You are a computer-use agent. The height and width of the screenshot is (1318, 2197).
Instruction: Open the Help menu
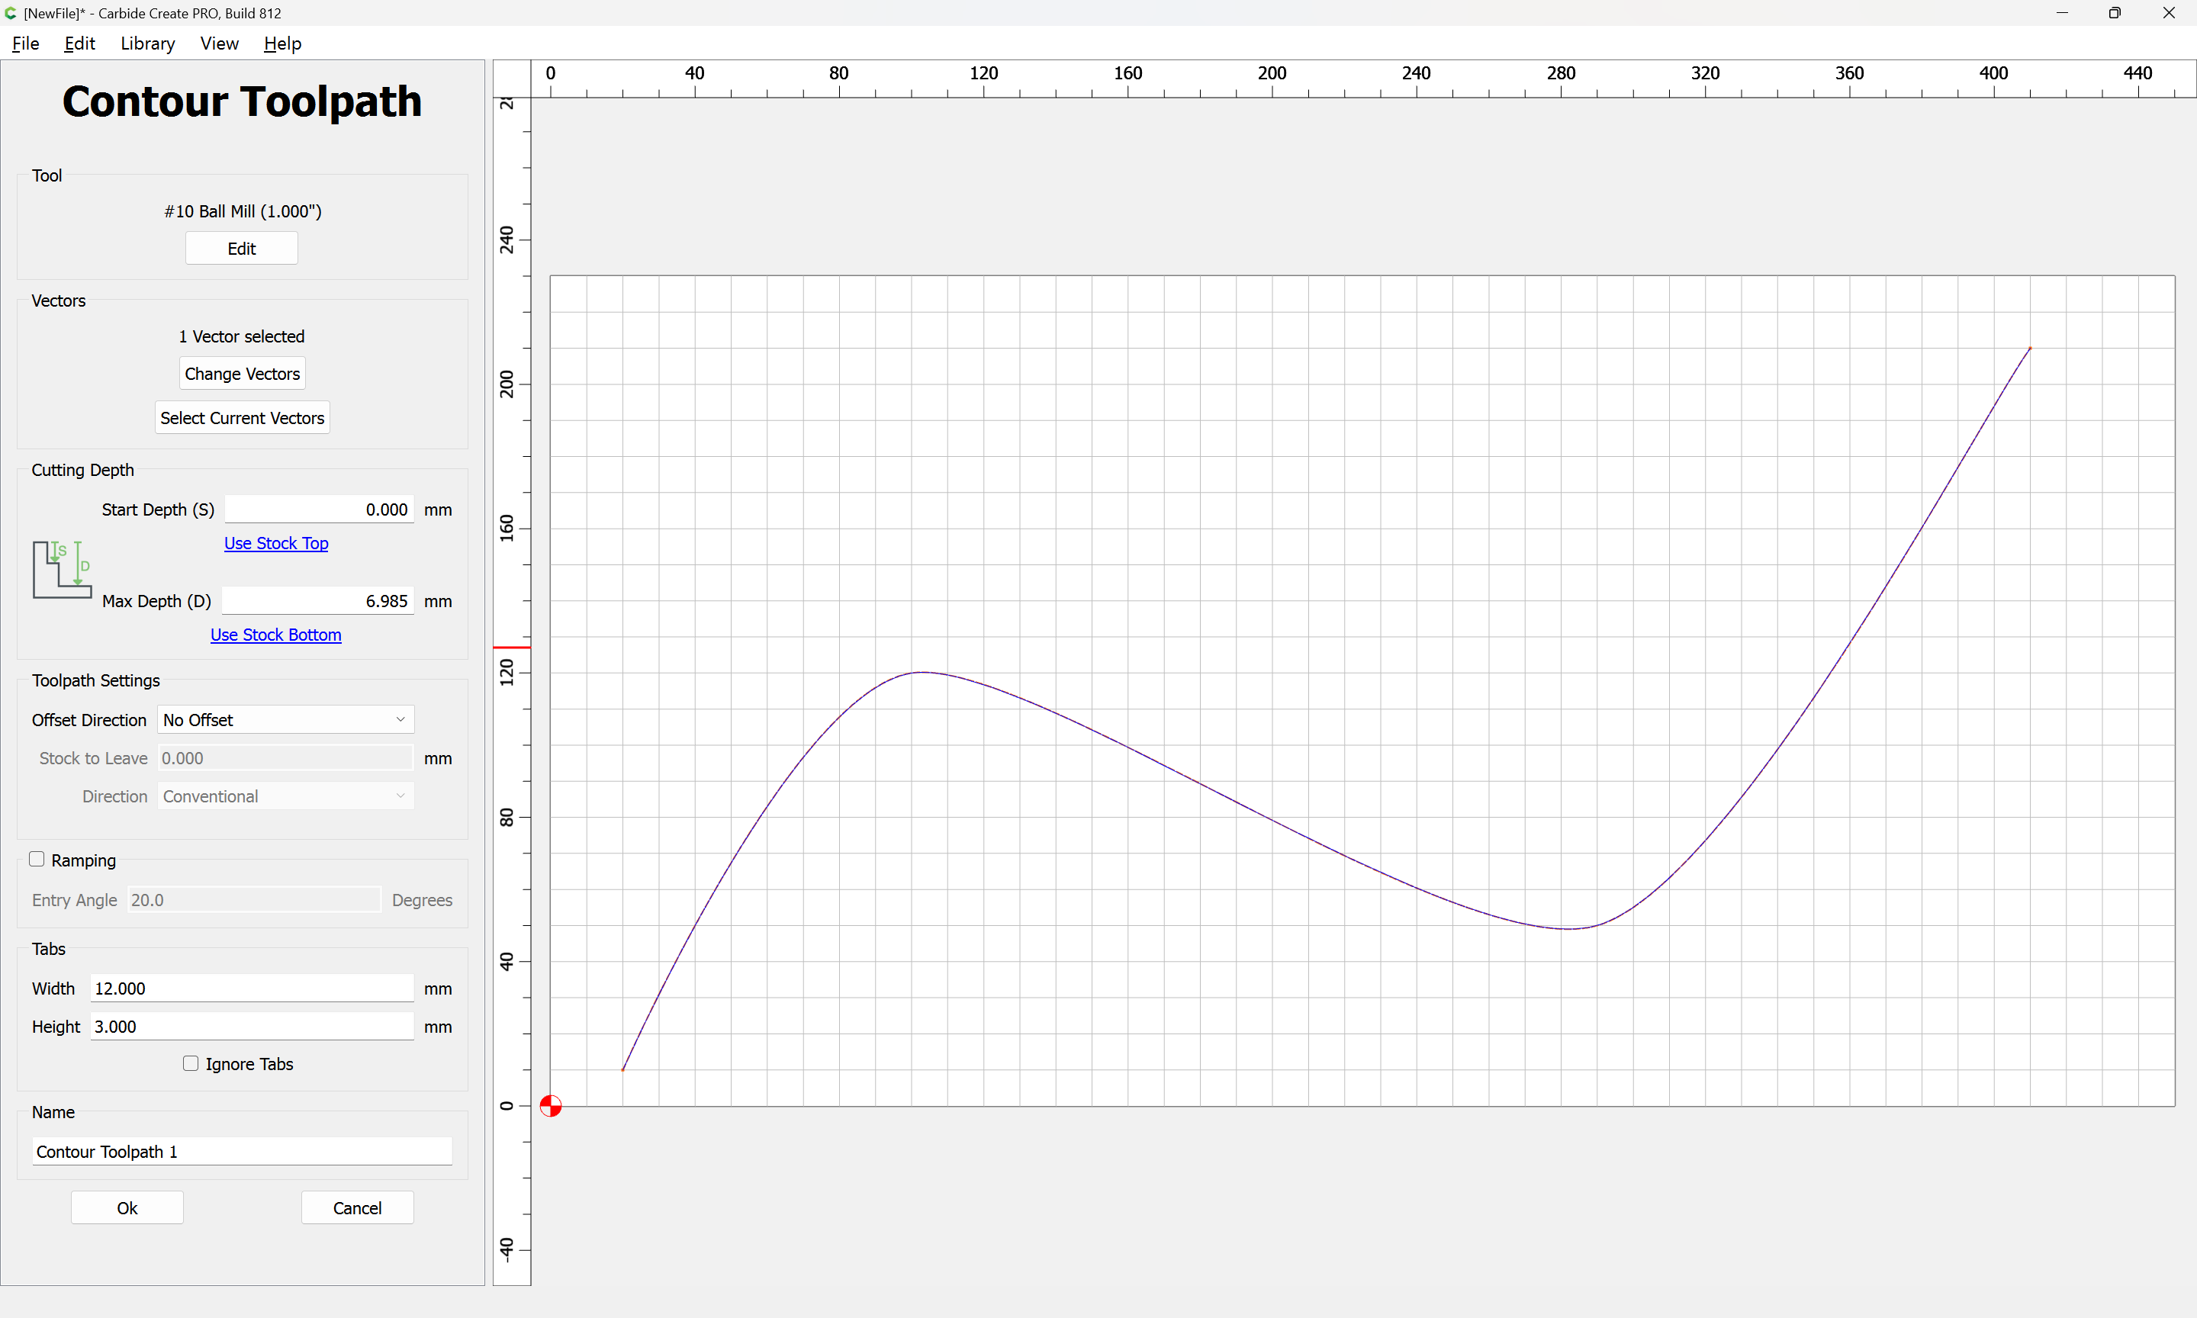coord(282,43)
